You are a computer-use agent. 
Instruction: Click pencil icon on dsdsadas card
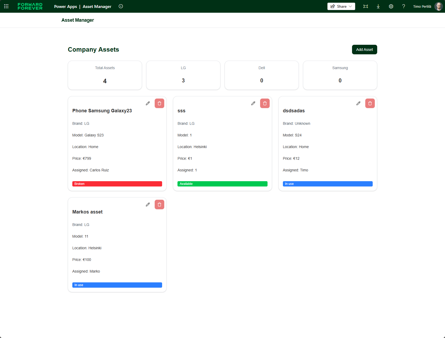point(358,103)
